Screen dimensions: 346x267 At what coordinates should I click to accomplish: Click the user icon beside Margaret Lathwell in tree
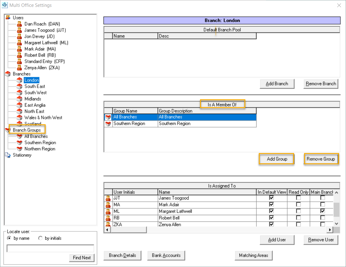coord(20,42)
